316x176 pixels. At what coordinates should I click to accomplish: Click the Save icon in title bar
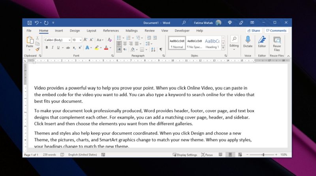(x=29, y=23)
